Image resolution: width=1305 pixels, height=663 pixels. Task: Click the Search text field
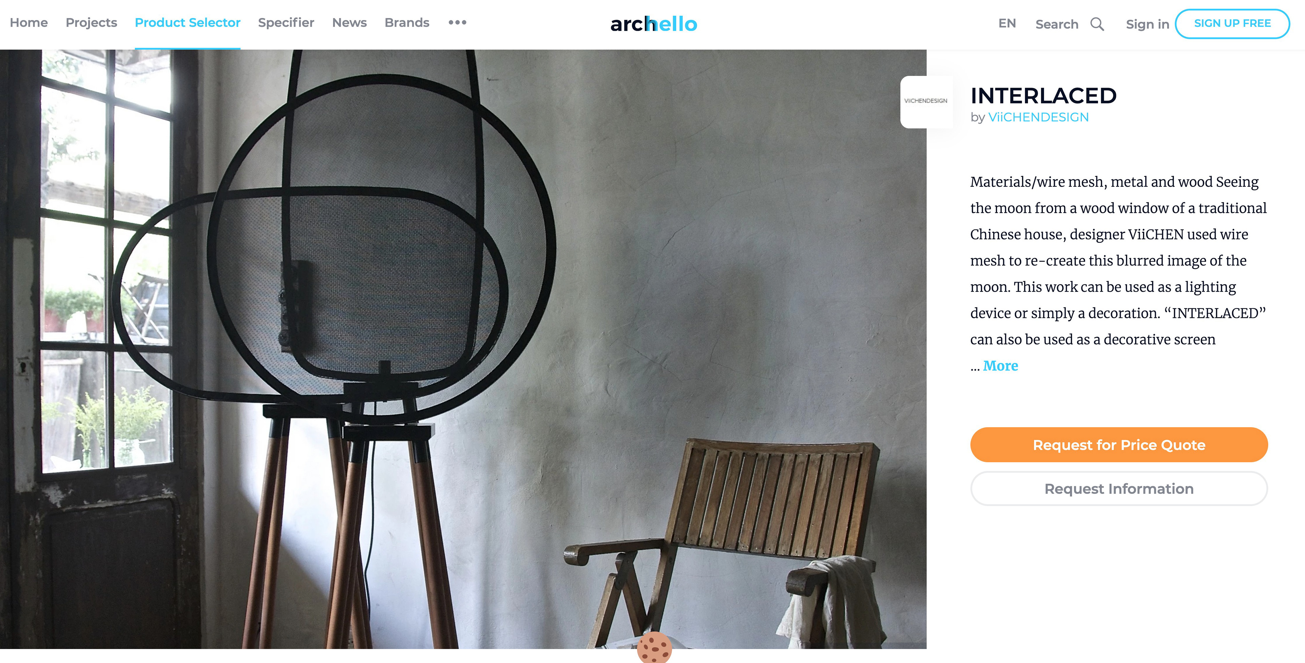(x=1057, y=24)
